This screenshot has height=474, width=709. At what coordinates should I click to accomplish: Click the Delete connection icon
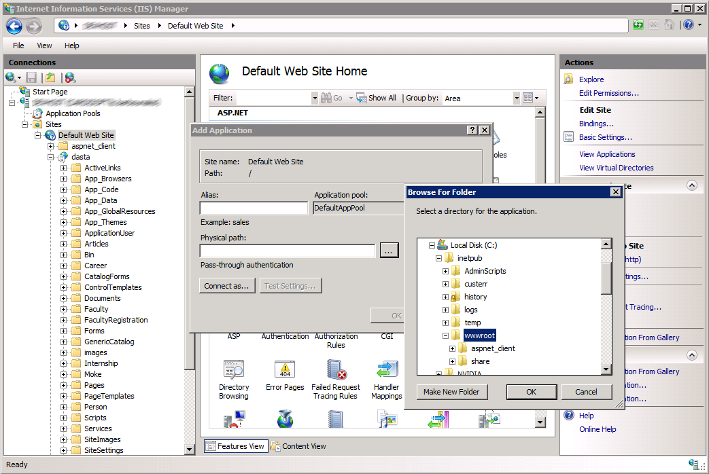70,77
